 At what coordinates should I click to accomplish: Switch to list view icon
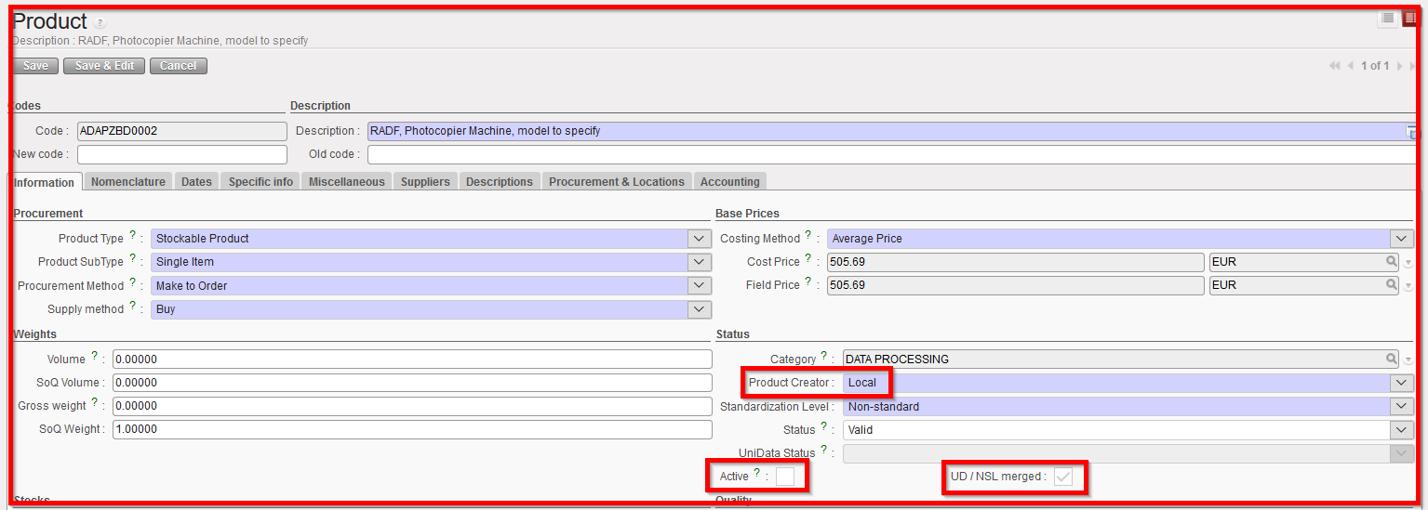point(1387,19)
